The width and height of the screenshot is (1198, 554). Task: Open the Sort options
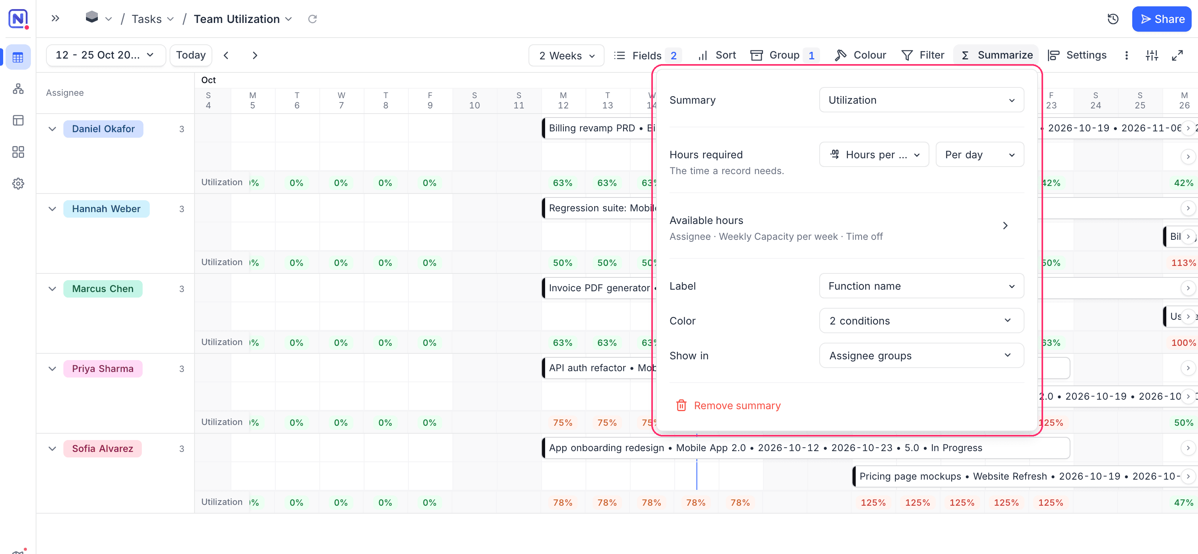(x=717, y=55)
